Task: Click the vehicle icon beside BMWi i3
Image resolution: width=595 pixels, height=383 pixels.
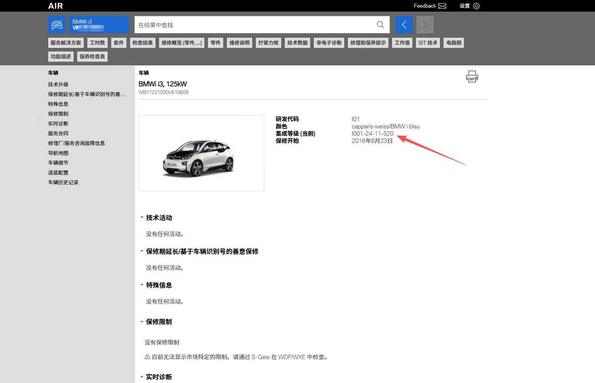Action: point(57,25)
